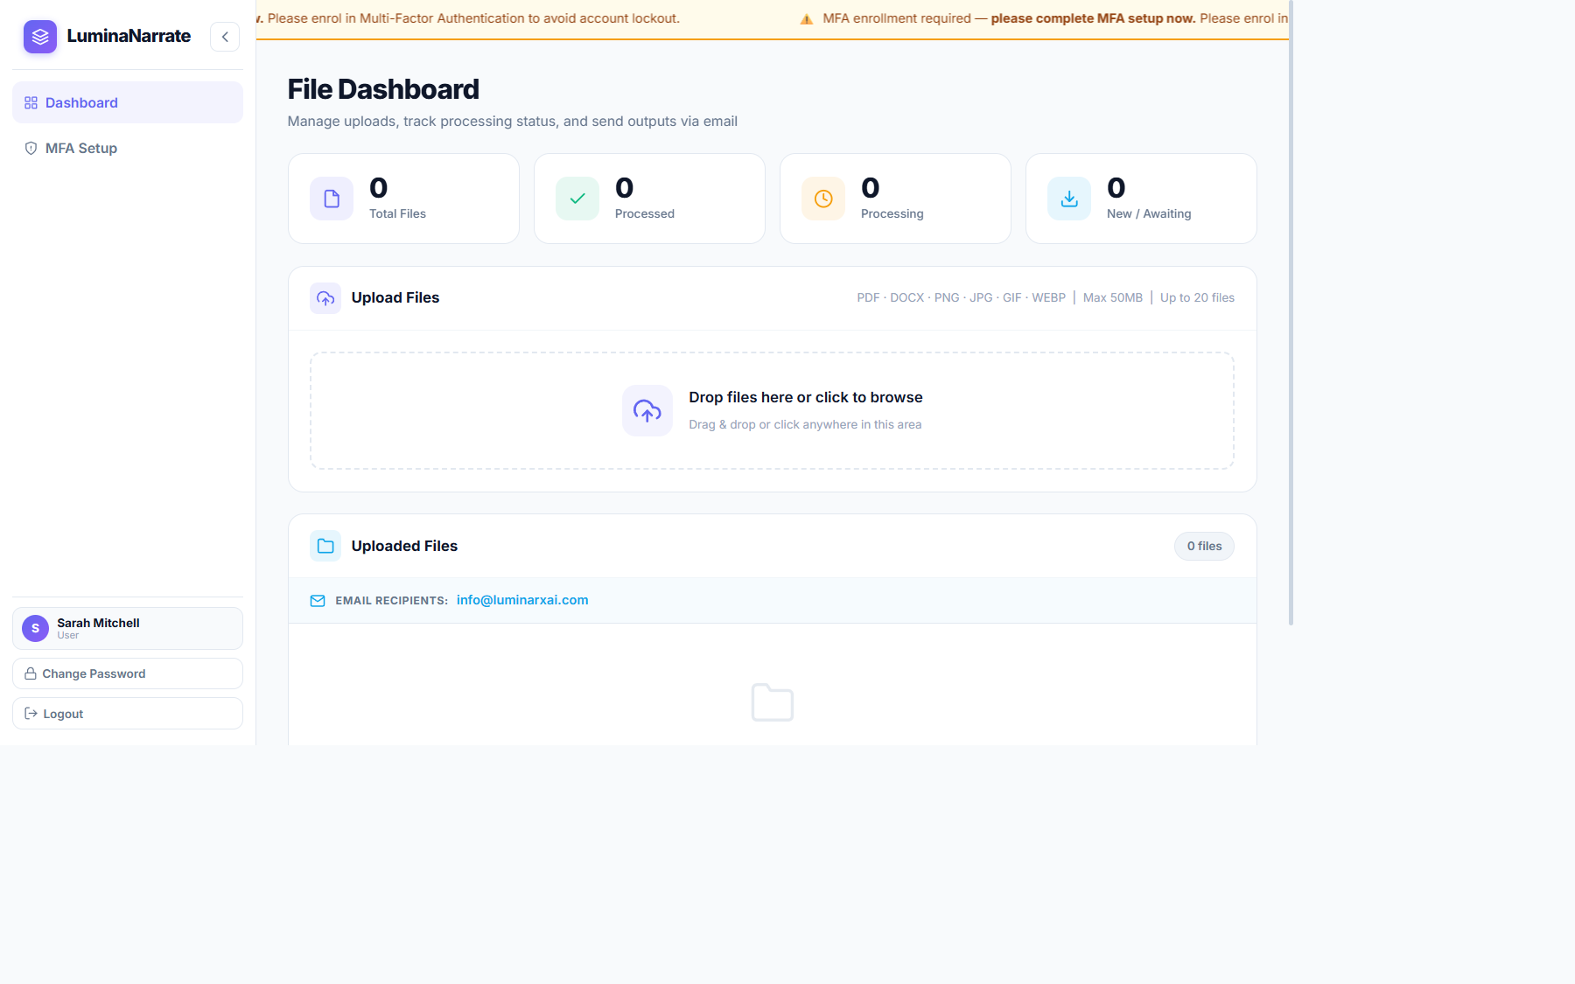Image resolution: width=1575 pixels, height=984 pixels.
Task: Click the MFA Setup shield icon
Action: pyautogui.click(x=30, y=148)
